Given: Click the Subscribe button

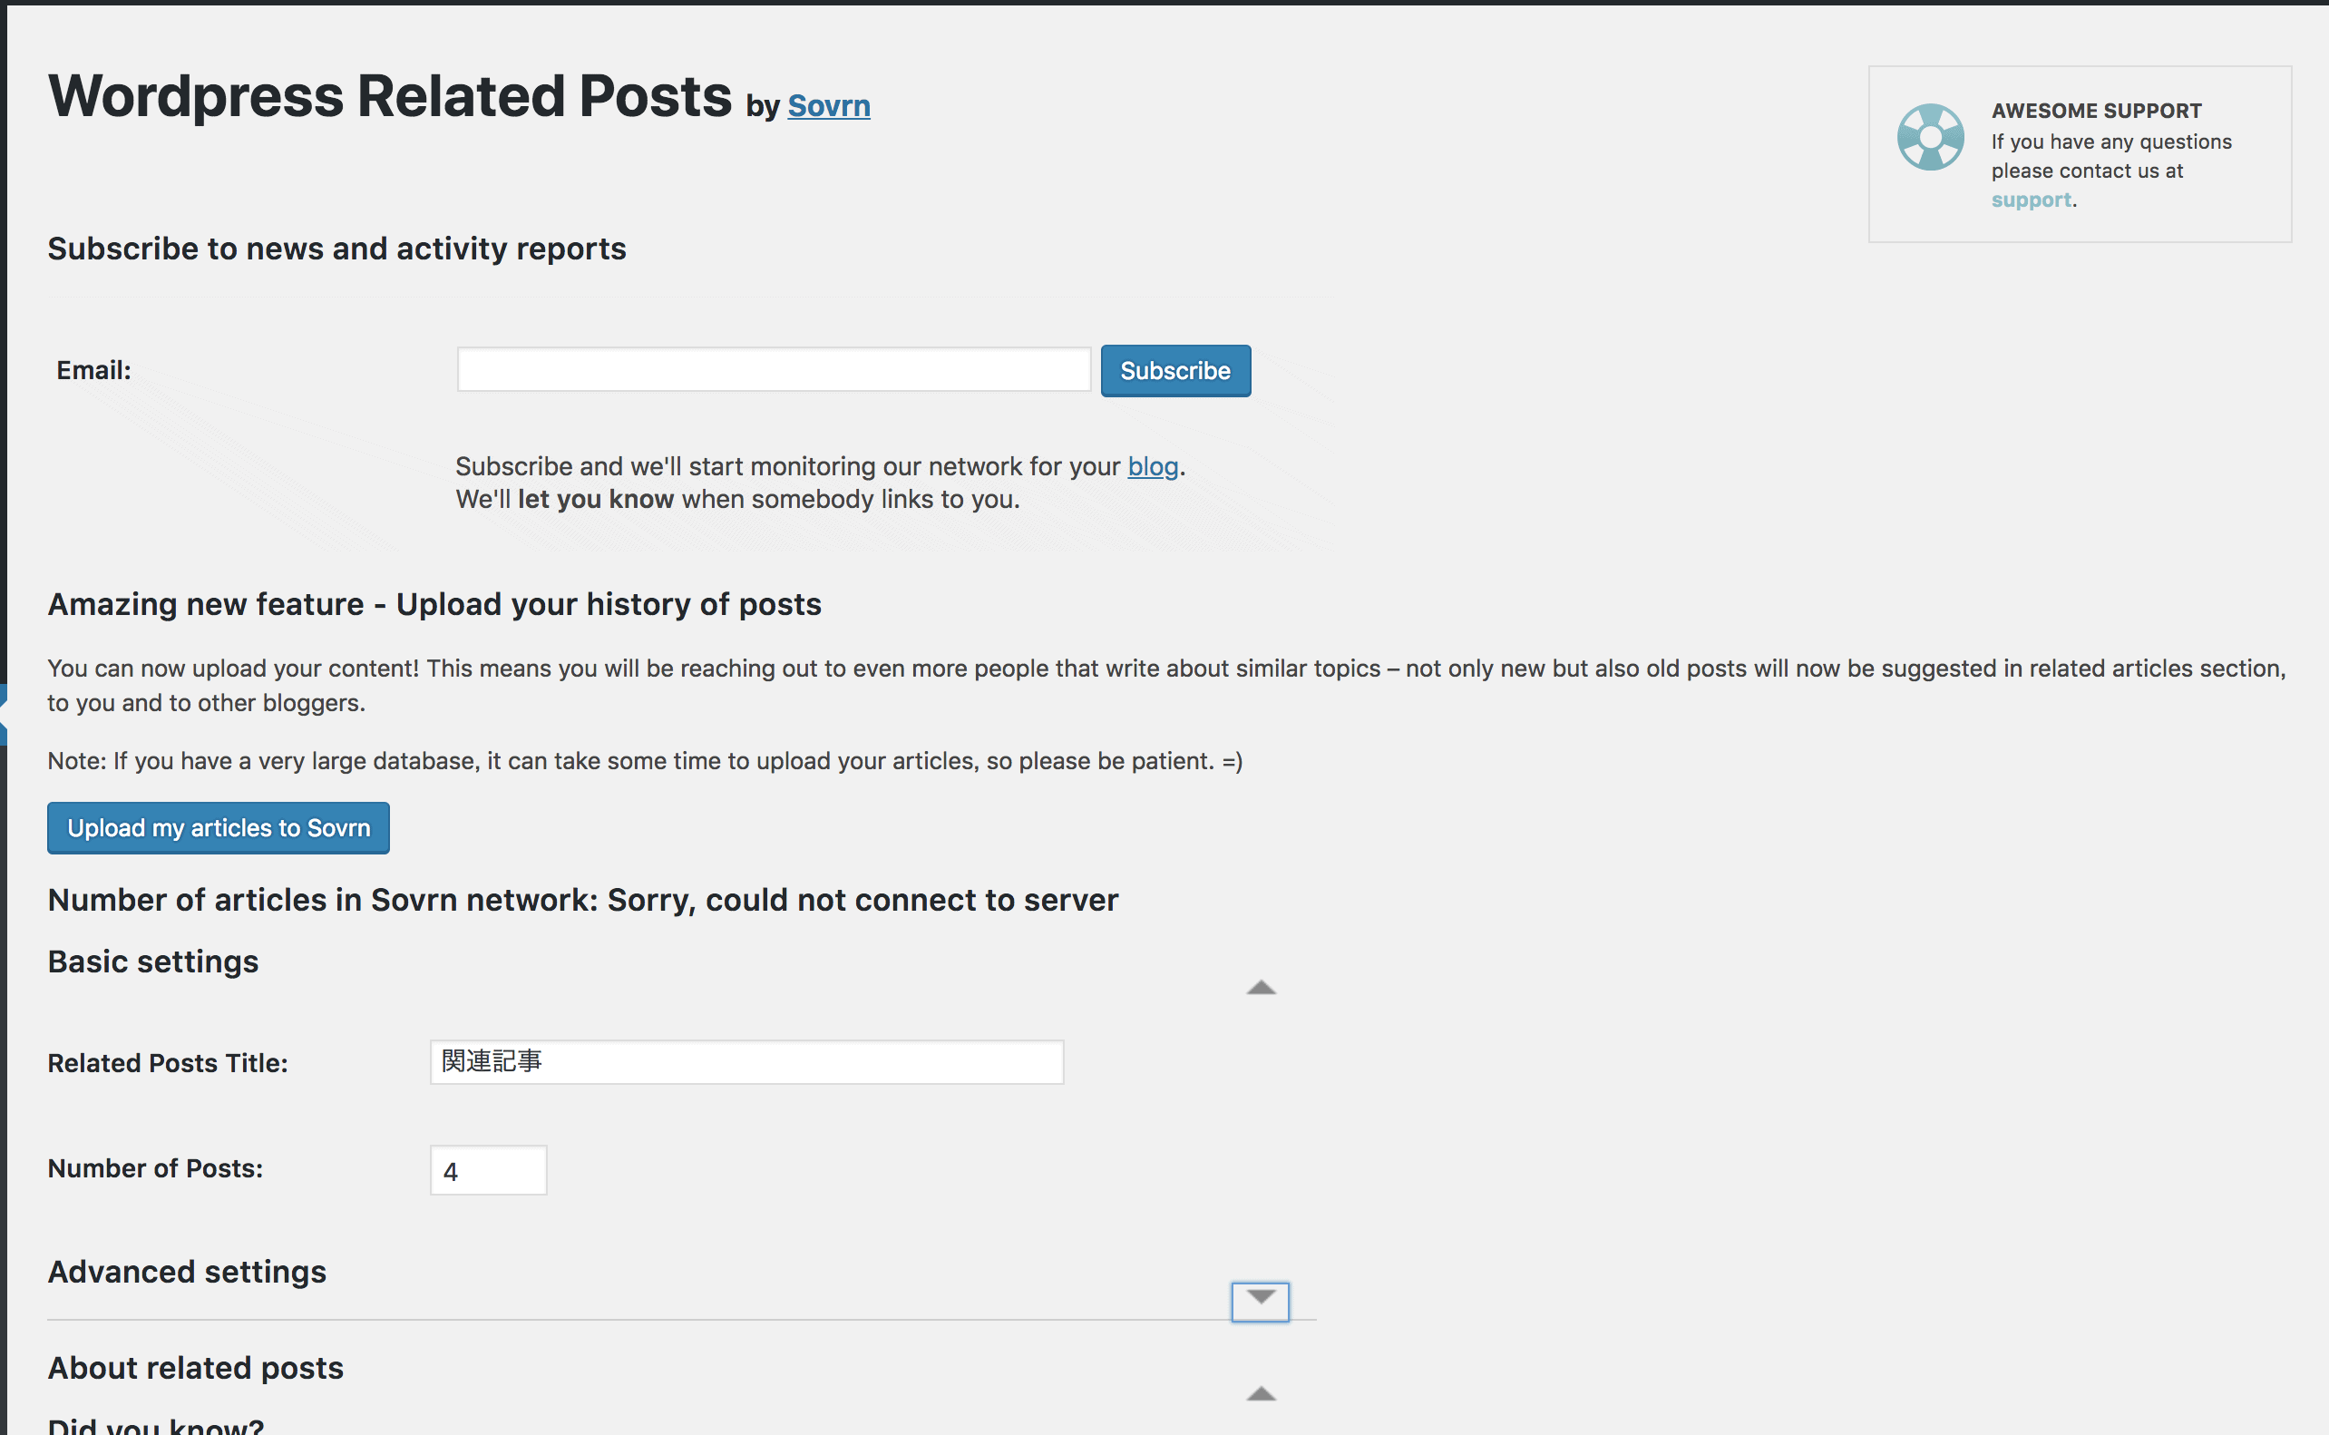Looking at the screenshot, I should pyautogui.click(x=1174, y=371).
